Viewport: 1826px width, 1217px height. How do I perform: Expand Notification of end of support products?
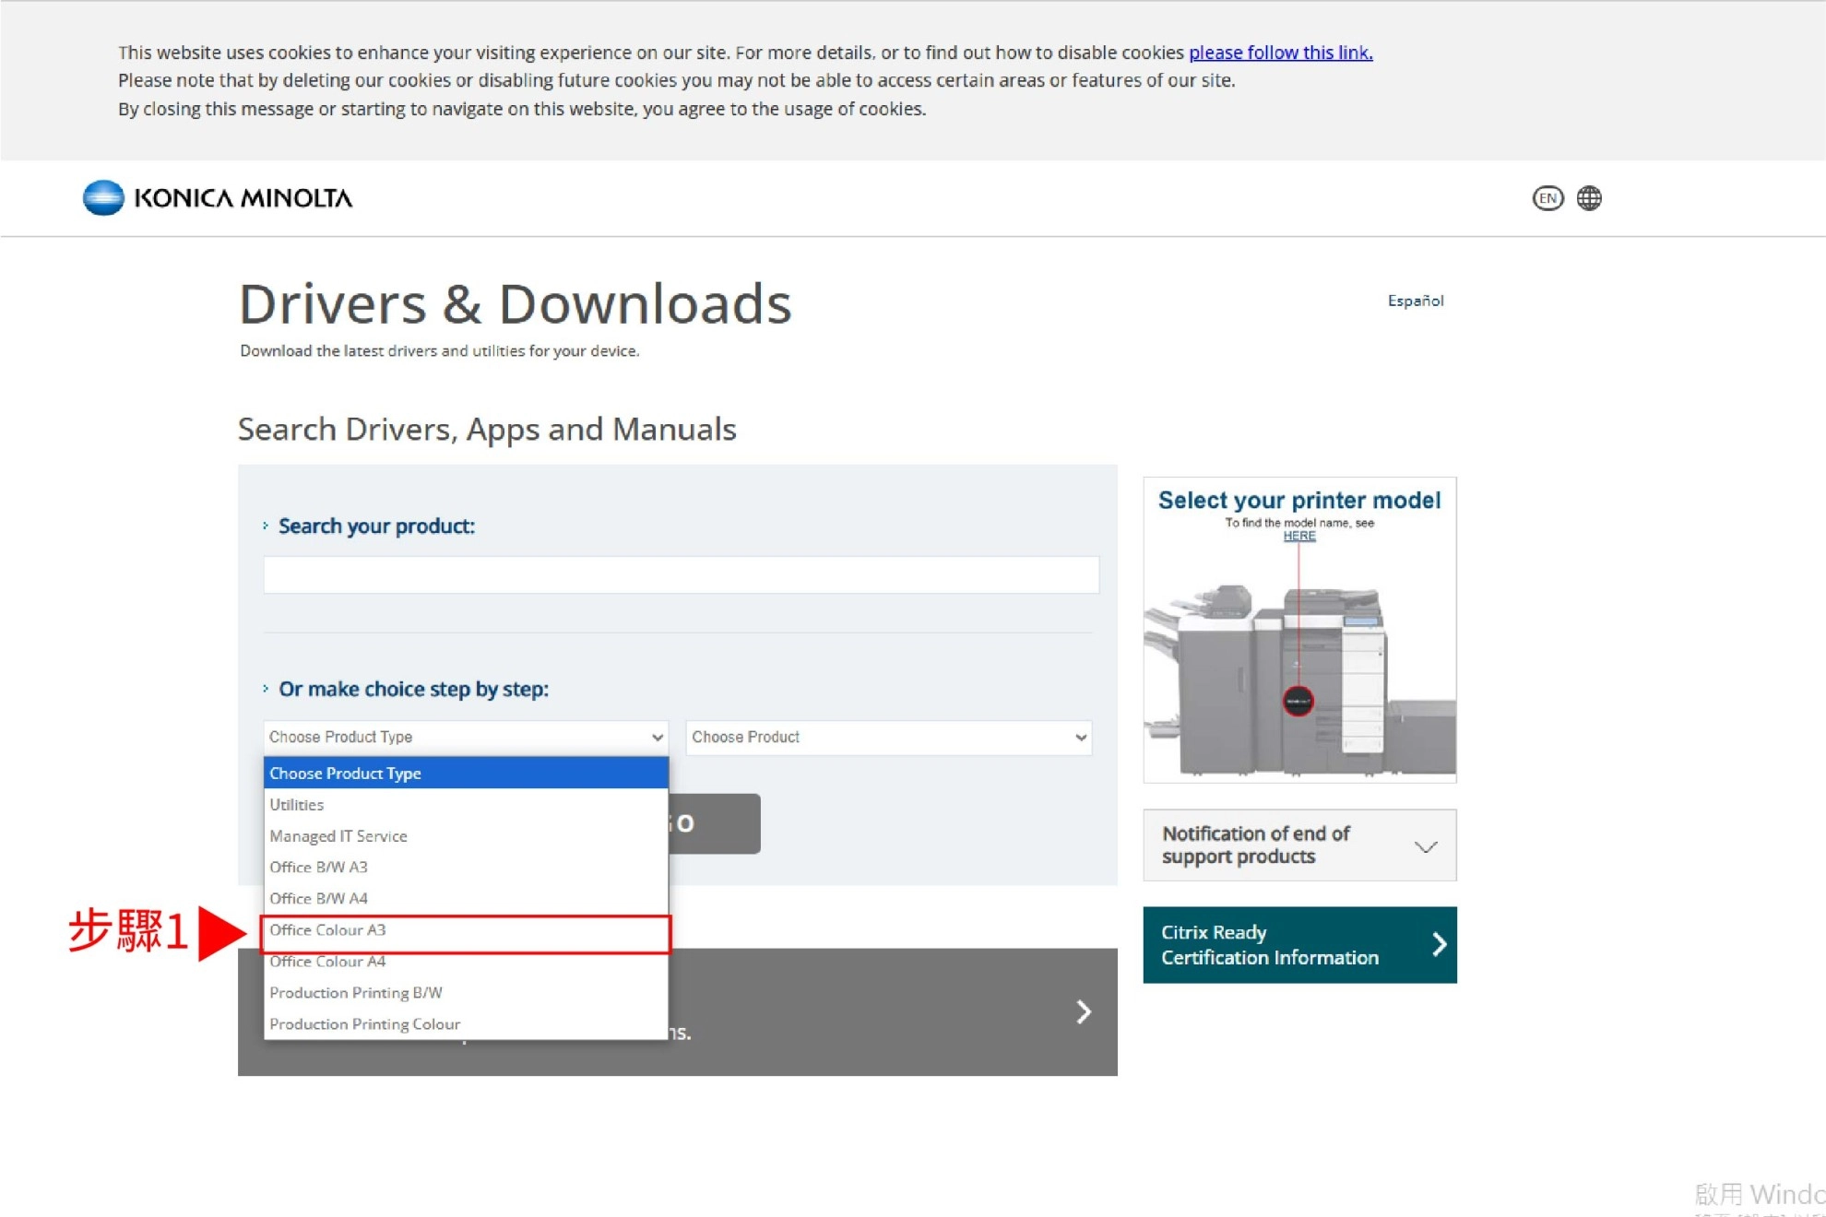(1425, 845)
